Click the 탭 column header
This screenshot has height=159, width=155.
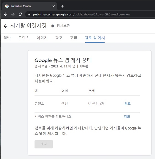tap(36, 91)
